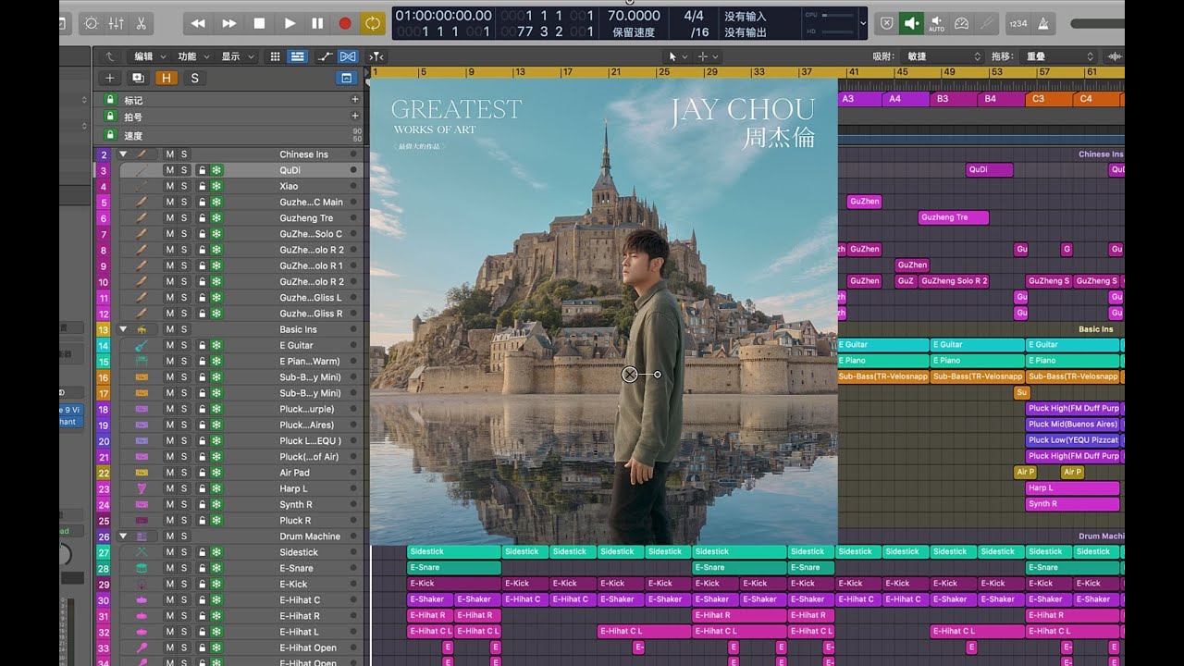1184x666 pixels.
Task: Switch to grid view button
Action: [x=275, y=56]
